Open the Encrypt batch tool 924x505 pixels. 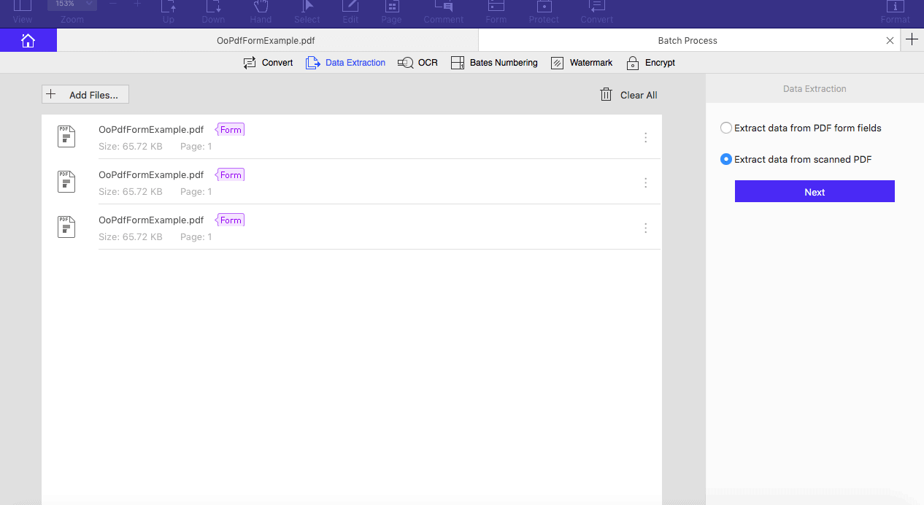(650, 63)
